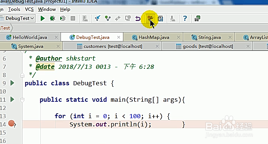Image resolution: width=268 pixels, height=144 pixels.
Task: Click the number 100 in the loop
Action: (x=135, y=116)
